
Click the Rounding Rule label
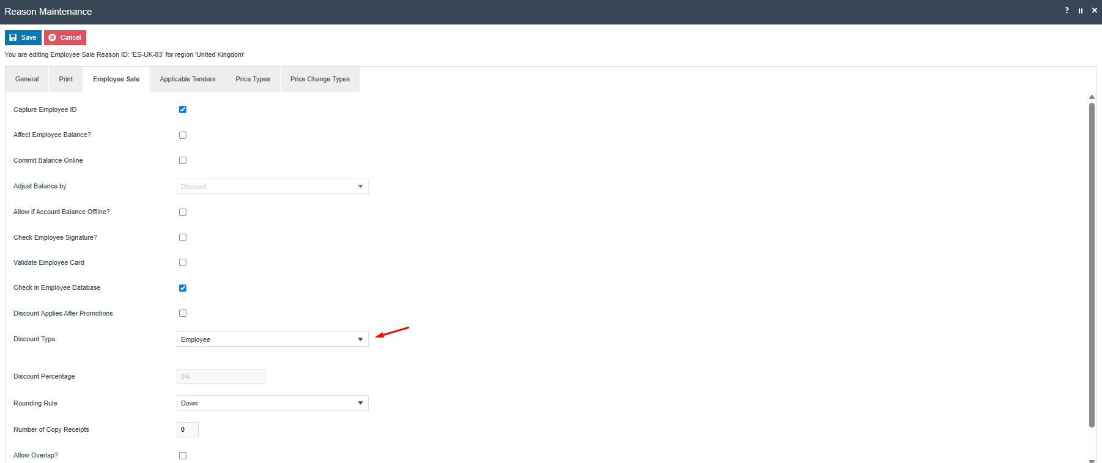click(x=35, y=403)
